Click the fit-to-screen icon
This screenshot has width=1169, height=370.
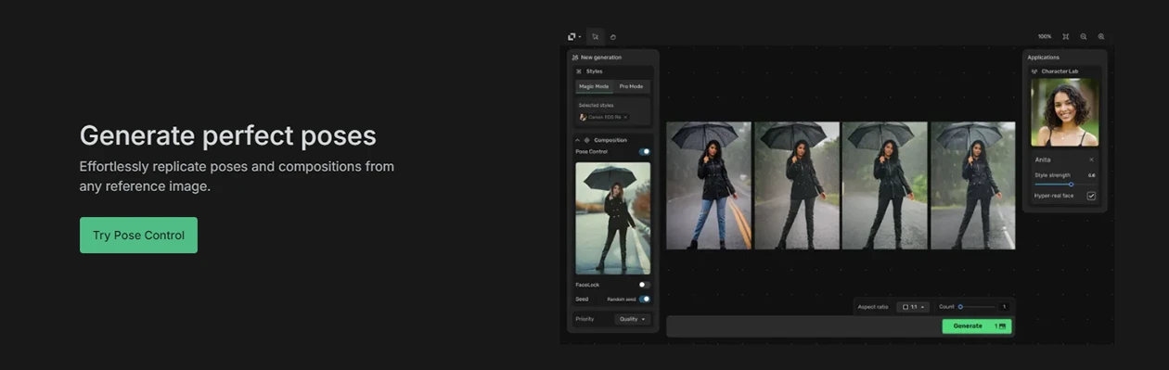(1066, 37)
